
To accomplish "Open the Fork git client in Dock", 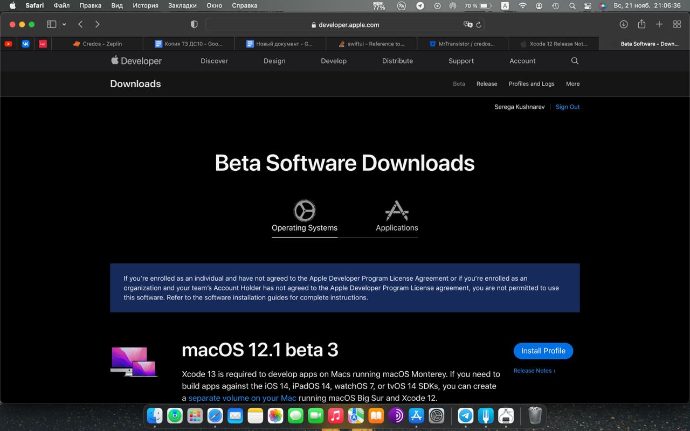I will pos(486,415).
